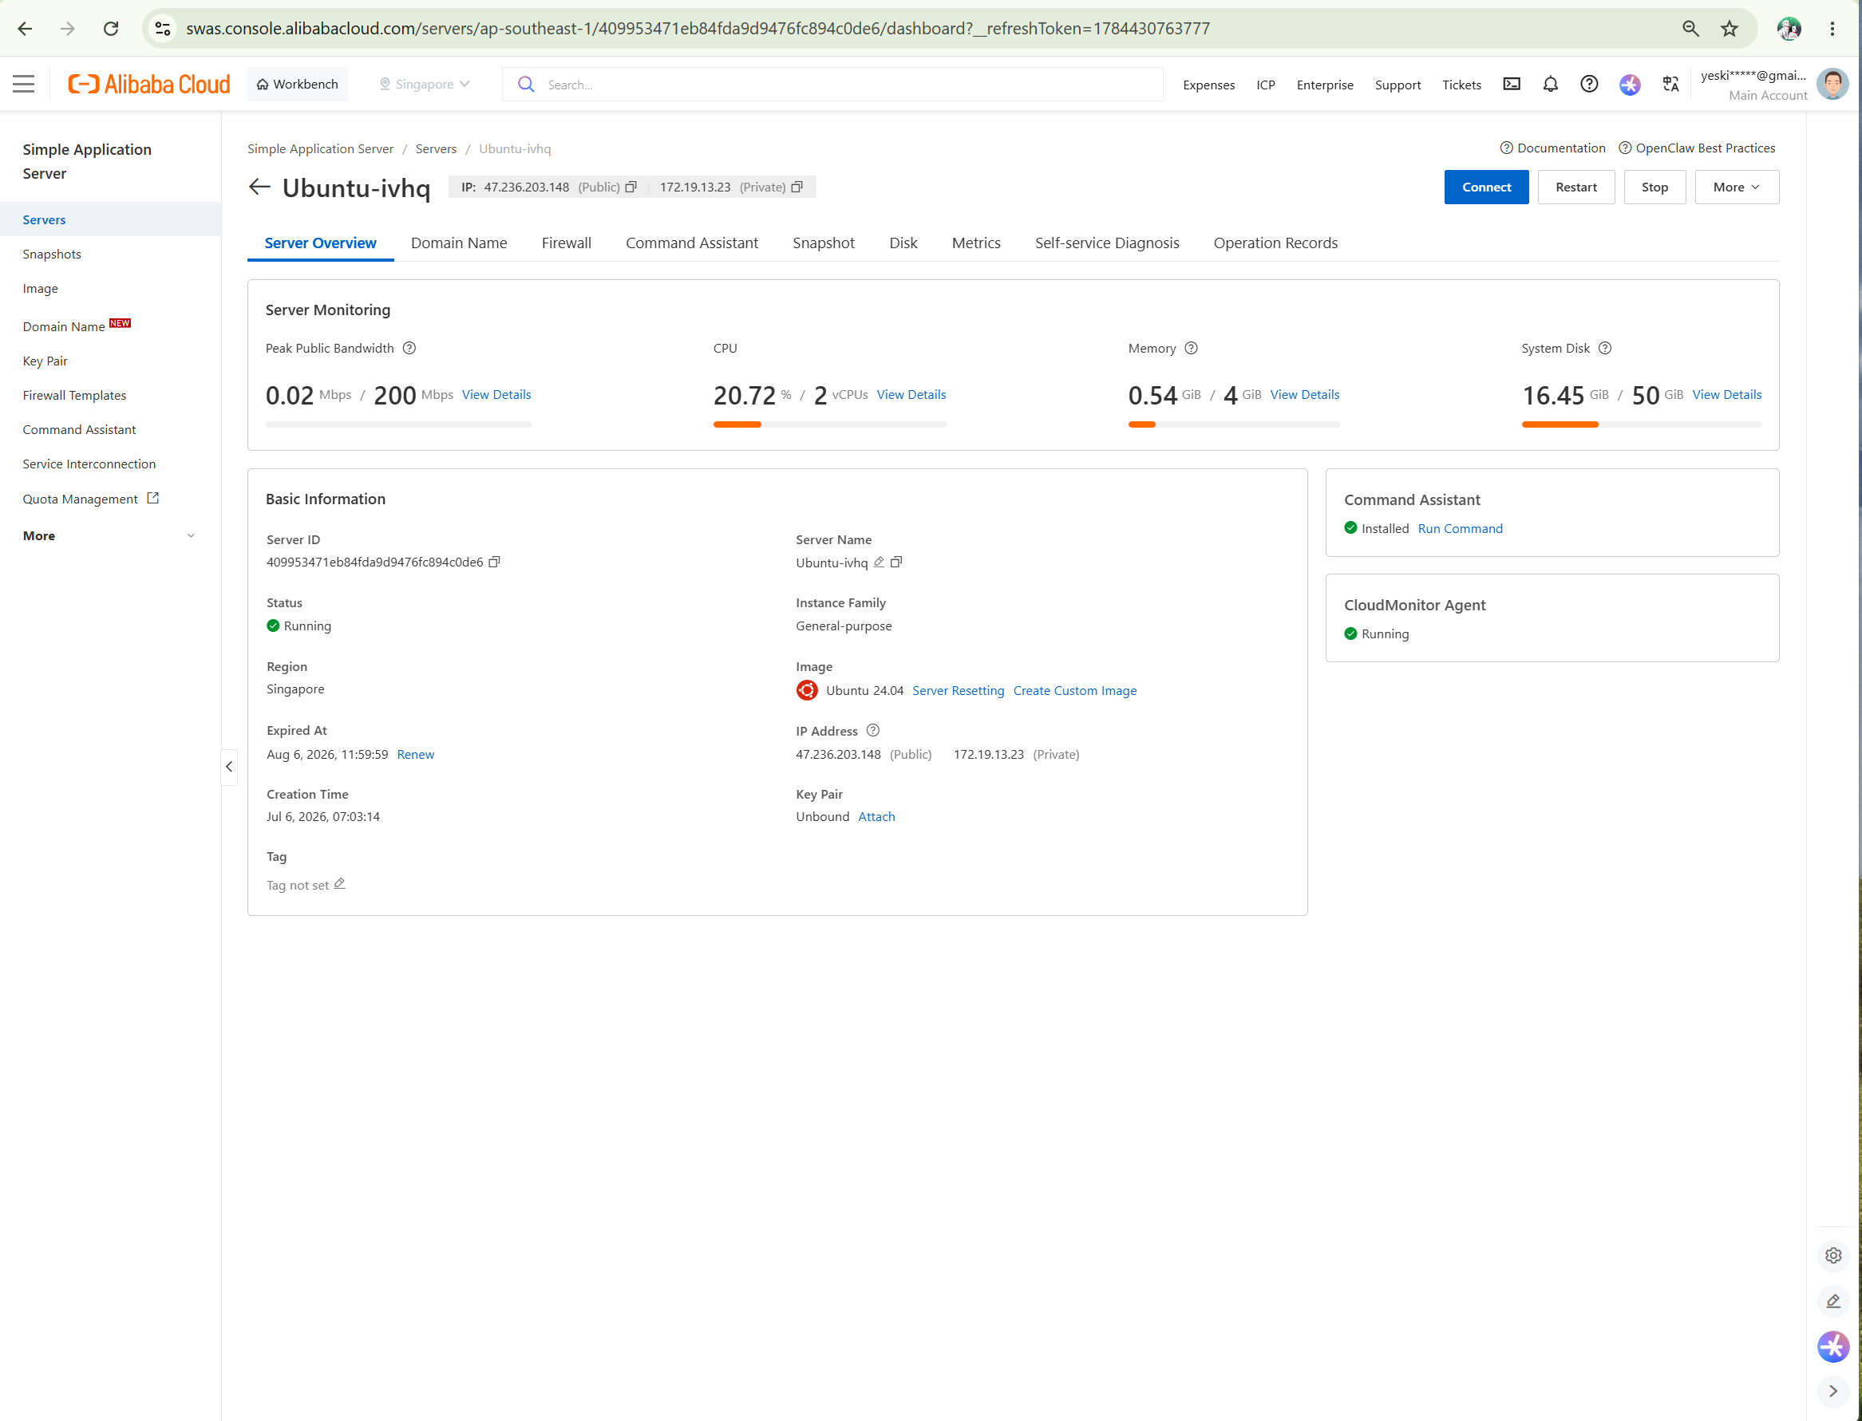Copy the public IP address icon
The width and height of the screenshot is (1862, 1421).
tap(631, 187)
